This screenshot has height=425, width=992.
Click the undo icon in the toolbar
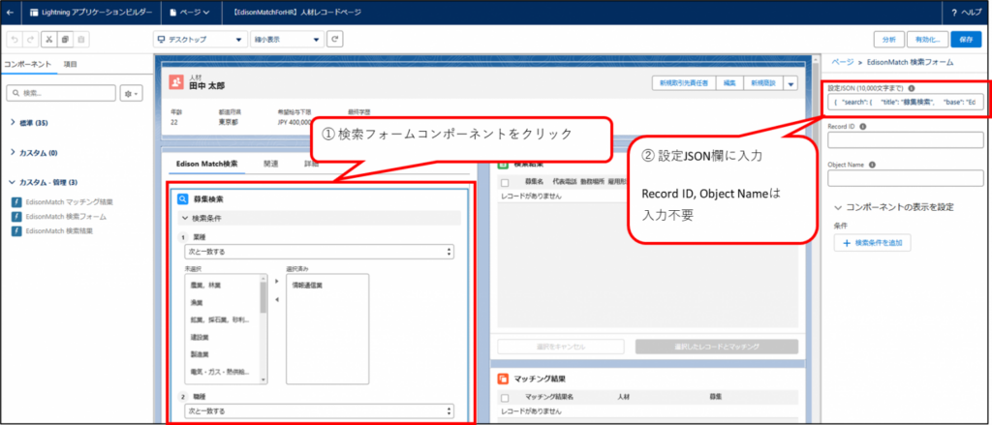coord(15,40)
